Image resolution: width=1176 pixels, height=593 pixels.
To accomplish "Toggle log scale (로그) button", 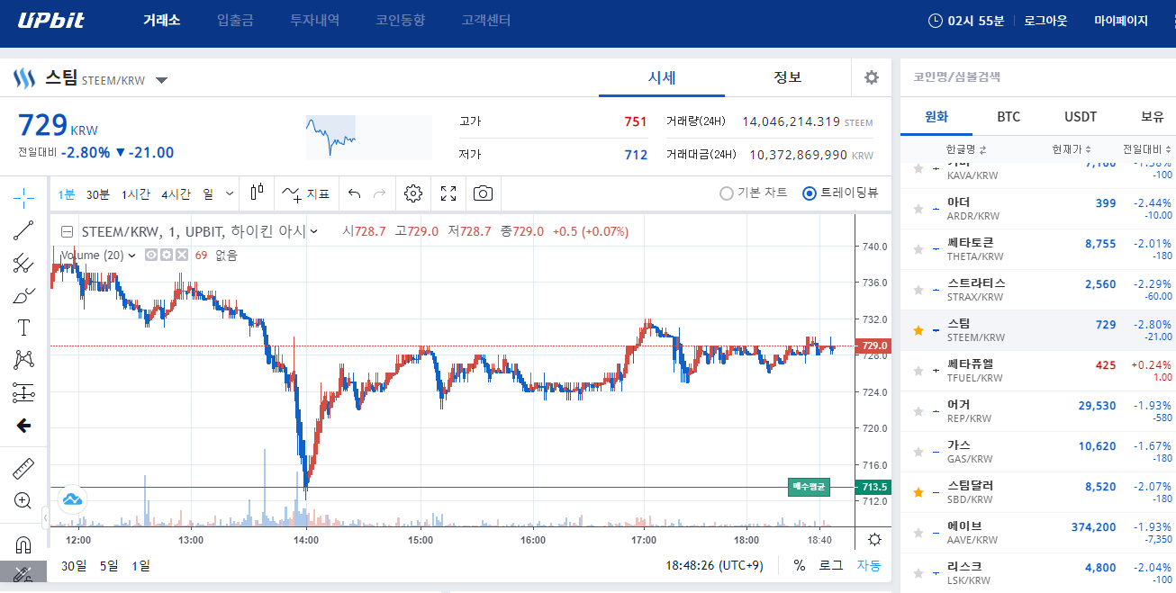I will (x=830, y=566).
